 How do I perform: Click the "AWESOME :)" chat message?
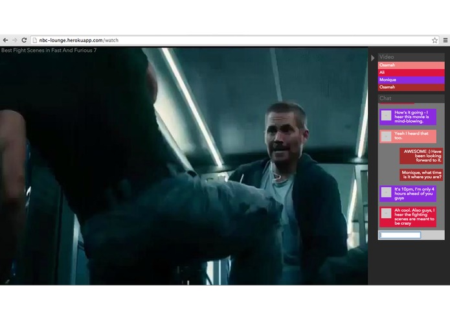pos(422,156)
